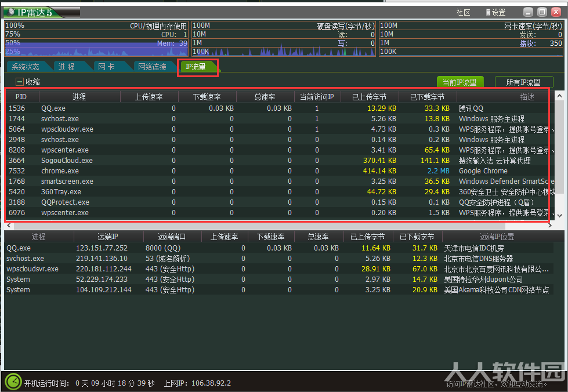568x392 pixels.
Task: Select the IP流量 tab
Action: pos(196,67)
